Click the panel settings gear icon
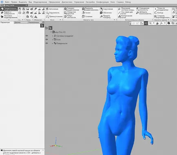 point(43,22)
